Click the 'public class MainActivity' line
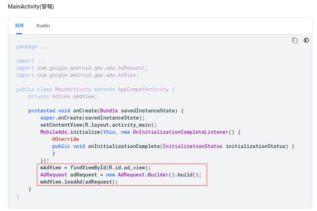Image resolution: width=317 pixels, height=211 pixels. 95,89
